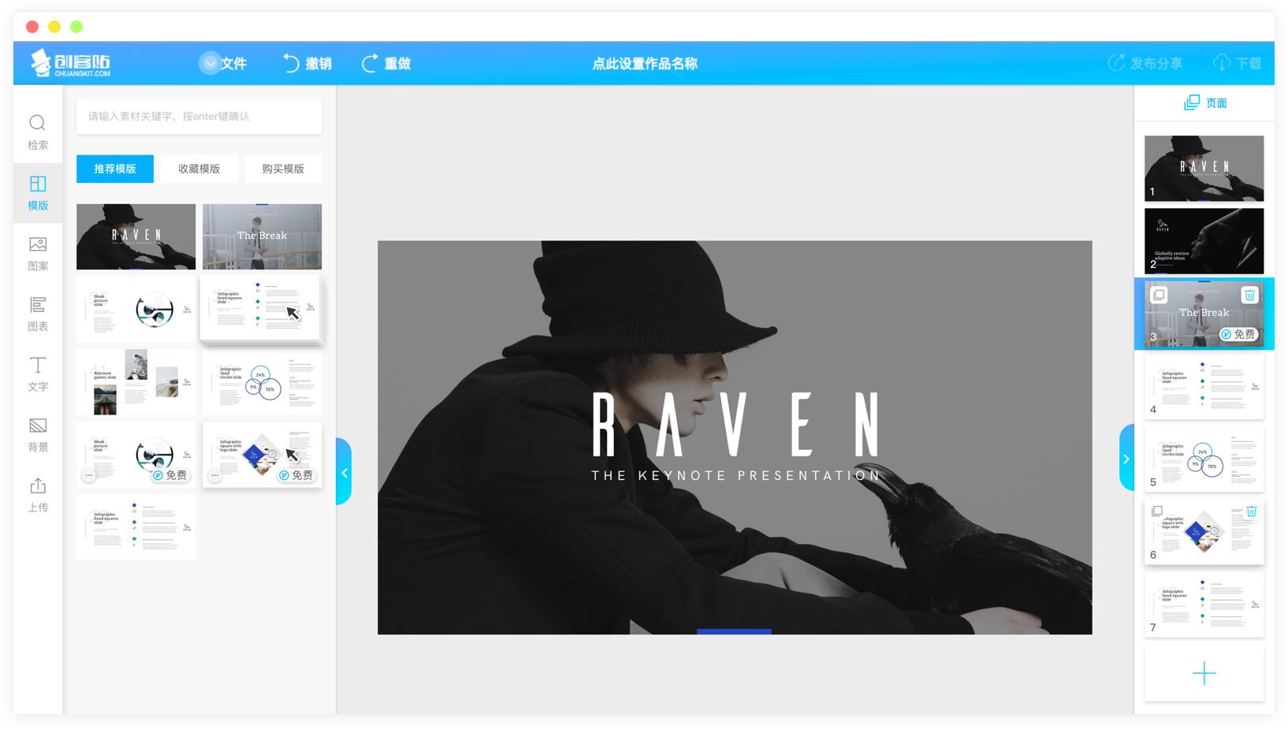Image resolution: width=1288 pixels, height=729 pixels.
Task: Select the blue bar at the canvas bottom
Action: [734, 631]
